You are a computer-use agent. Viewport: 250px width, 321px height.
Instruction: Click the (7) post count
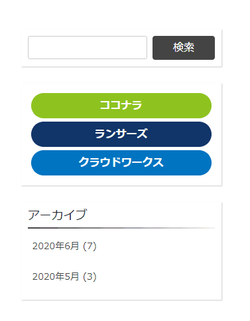(x=90, y=246)
